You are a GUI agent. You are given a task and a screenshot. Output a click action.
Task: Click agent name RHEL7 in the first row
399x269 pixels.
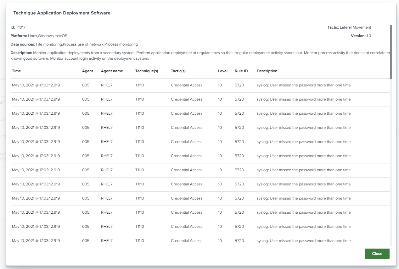[107, 85]
